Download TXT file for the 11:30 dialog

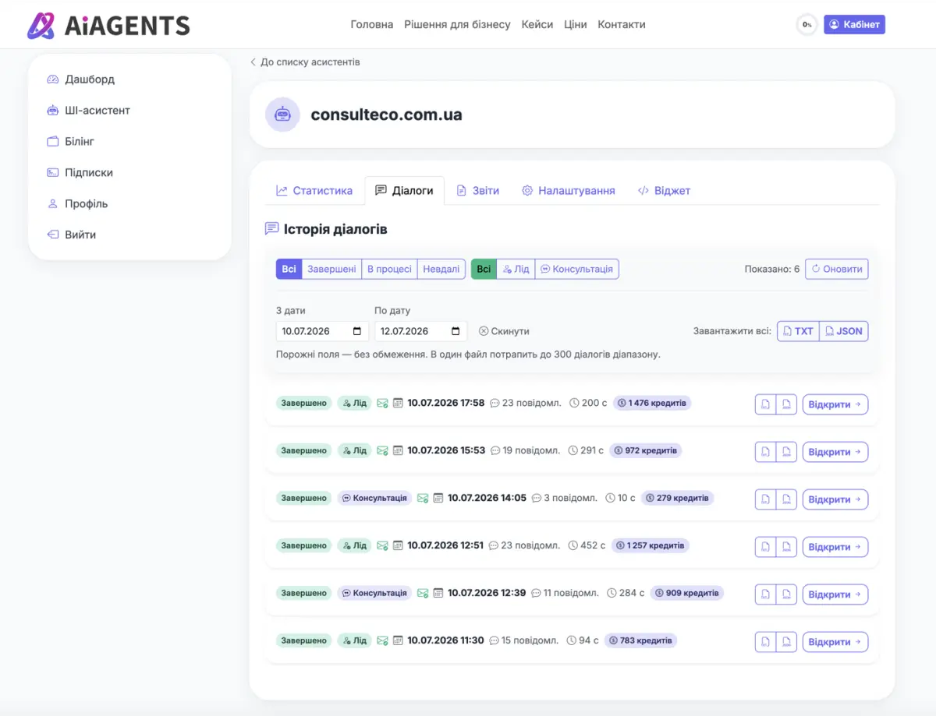765,642
